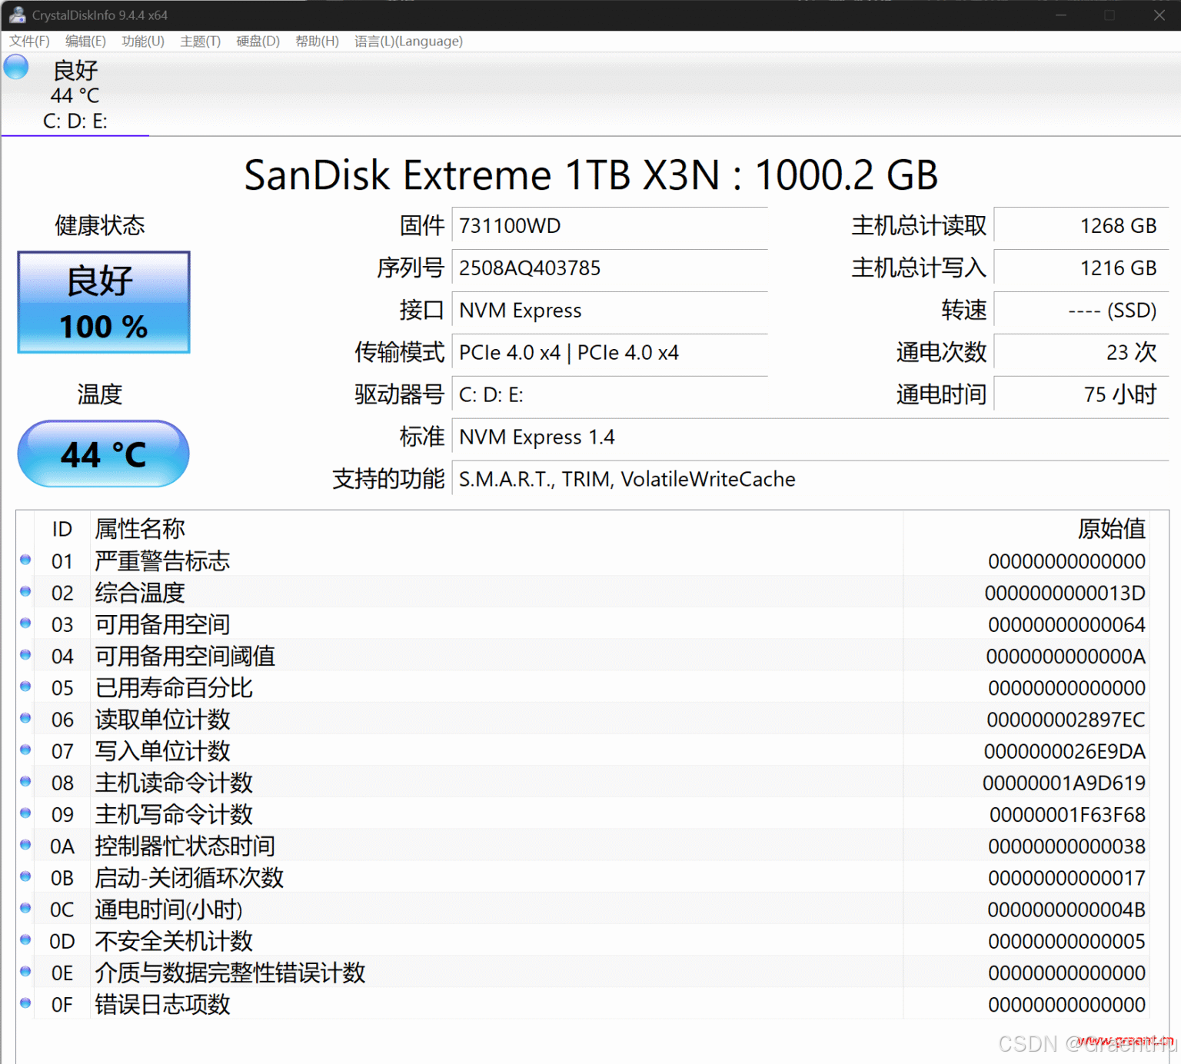Image resolution: width=1181 pixels, height=1064 pixels.
Task: Click the 健康状态 label
Action: (x=100, y=225)
